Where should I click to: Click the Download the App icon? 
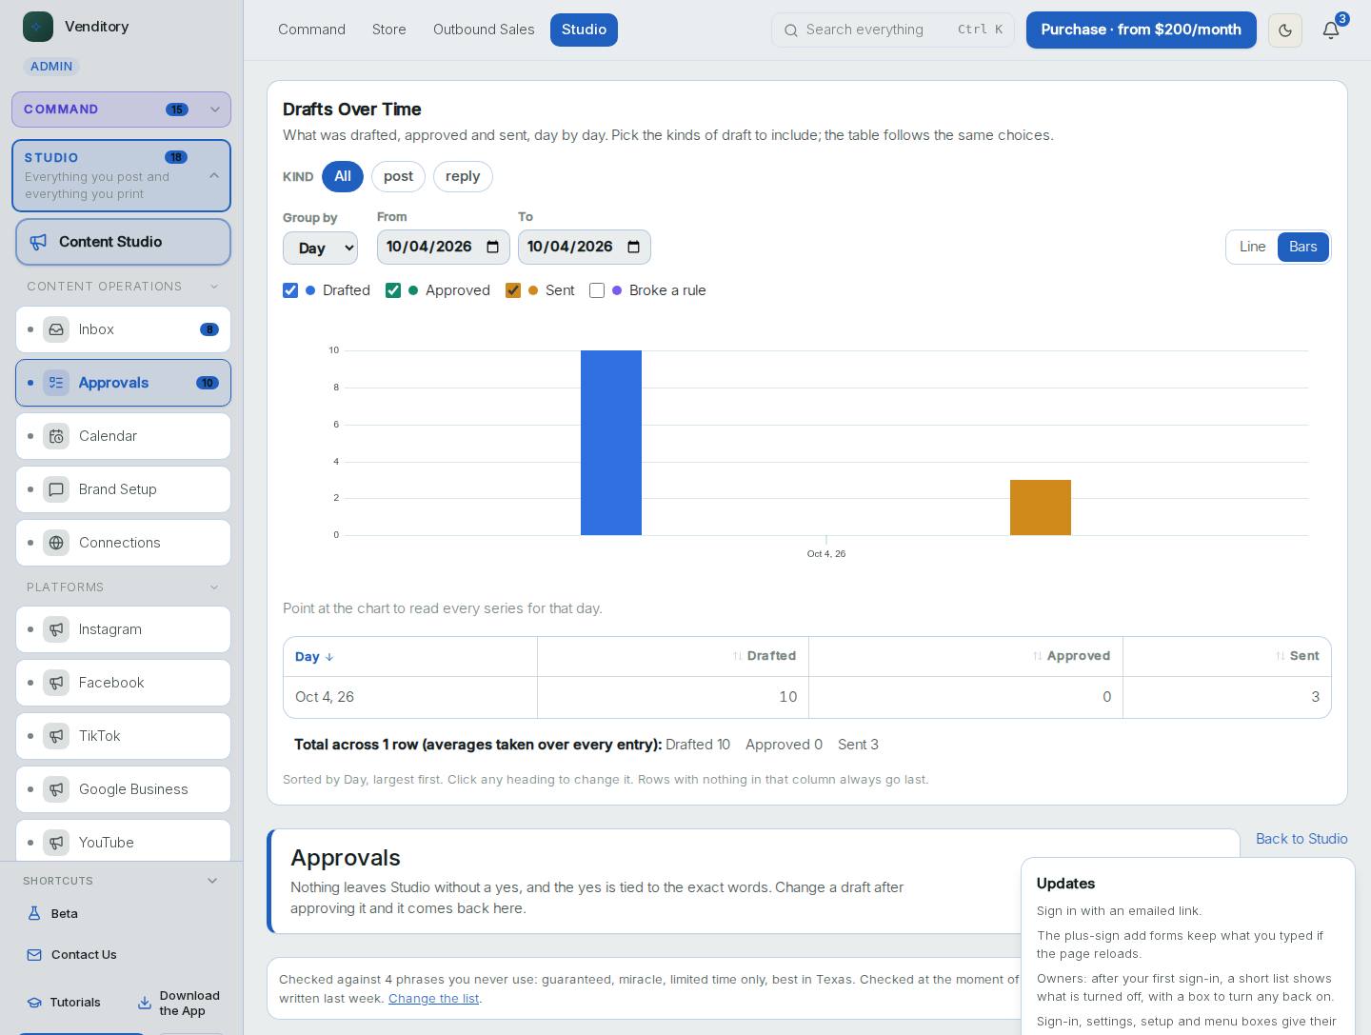(145, 1003)
